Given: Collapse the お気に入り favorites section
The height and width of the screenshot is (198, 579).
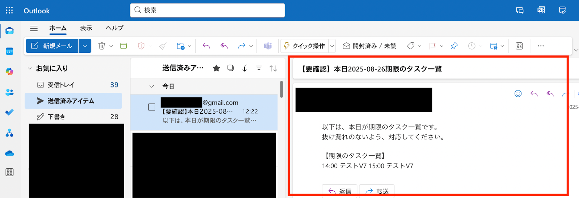Looking at the screenshot, I should click(30, 68).
